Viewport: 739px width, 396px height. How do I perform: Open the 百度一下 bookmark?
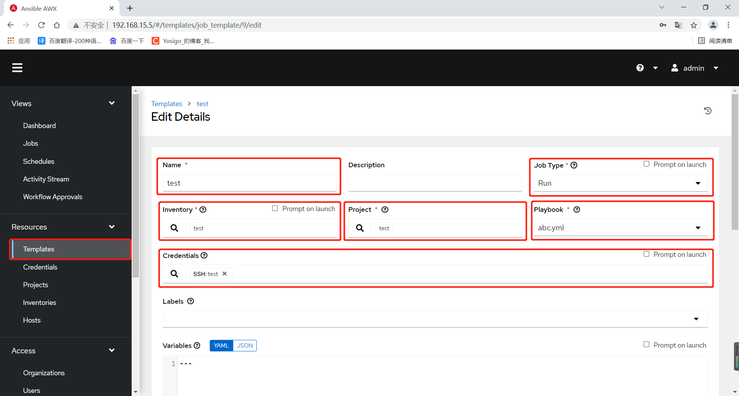tap(127, 41)
